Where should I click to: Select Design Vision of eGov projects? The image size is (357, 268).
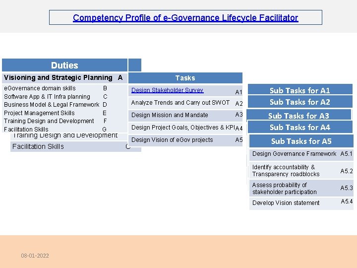point(185,140)
